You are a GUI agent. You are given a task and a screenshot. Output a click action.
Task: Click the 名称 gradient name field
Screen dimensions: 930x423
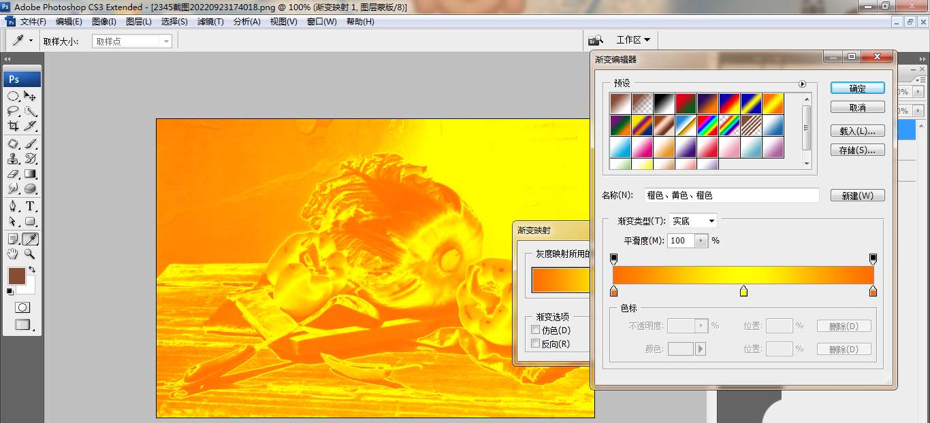pyautogui.click(x=731, y=195)
